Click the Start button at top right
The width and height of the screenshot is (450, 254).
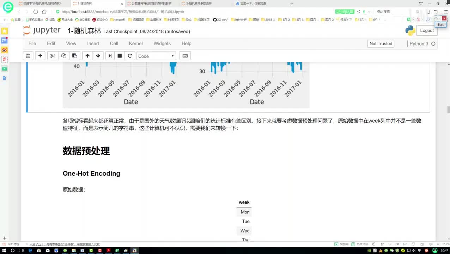tap(440, 24)
